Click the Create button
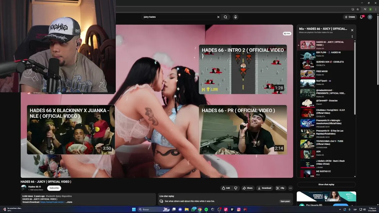Image resolution: width=379 pixels, height=213 pixels. pyautogui.click(x=350, y=17)
